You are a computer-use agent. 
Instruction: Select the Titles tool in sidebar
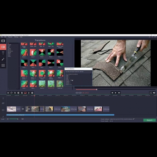[3, 53]
